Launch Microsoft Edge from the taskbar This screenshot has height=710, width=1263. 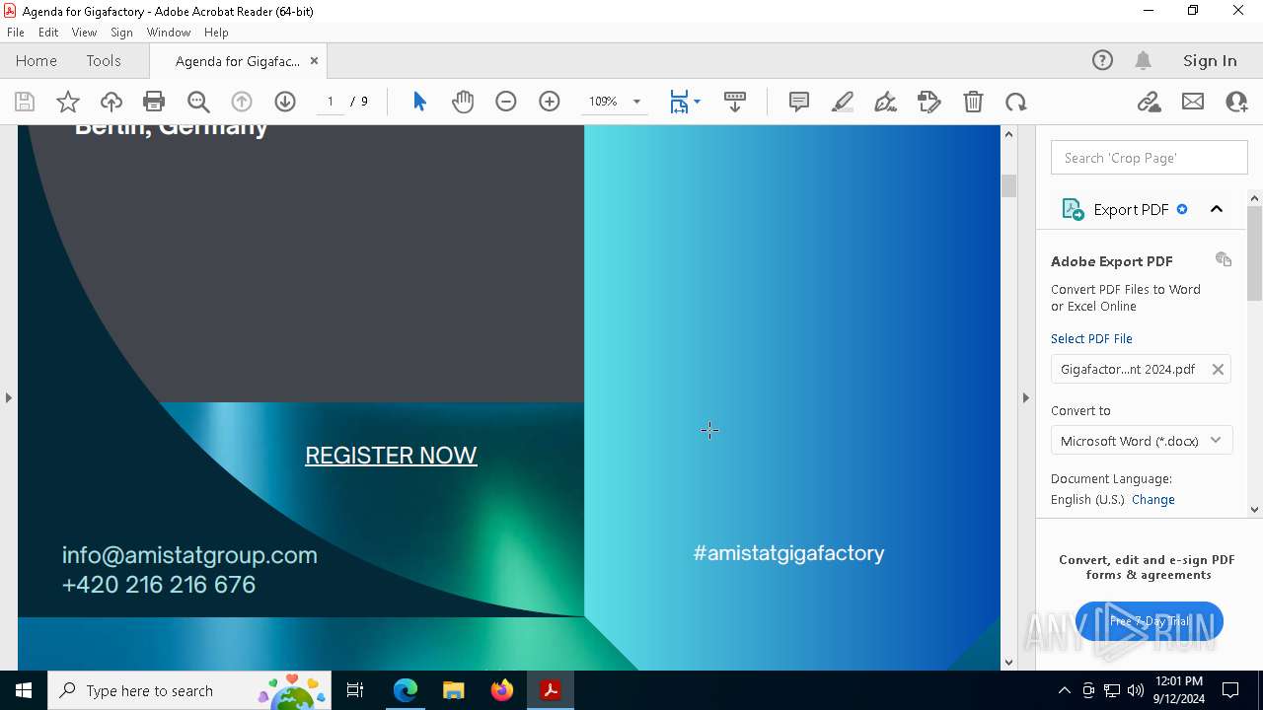(406, 690)
